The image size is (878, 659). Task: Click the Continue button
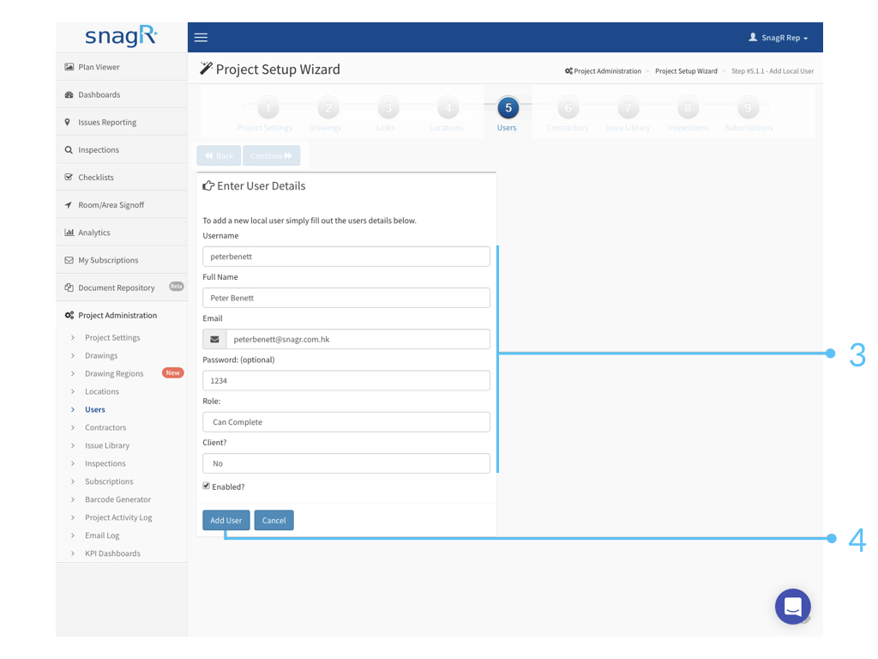pos(272,156)
